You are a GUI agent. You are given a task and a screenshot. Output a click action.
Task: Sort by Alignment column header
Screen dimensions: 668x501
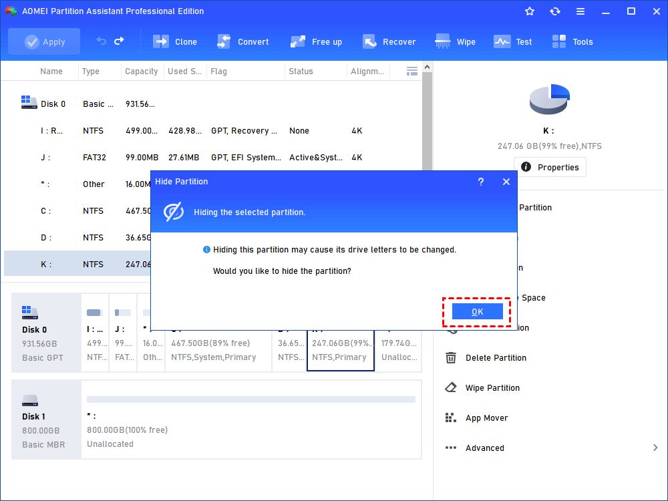(367, 71)
